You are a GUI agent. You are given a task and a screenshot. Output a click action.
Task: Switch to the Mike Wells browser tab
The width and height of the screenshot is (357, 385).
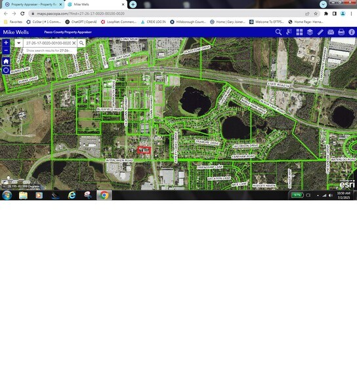(x=96, y=5)
